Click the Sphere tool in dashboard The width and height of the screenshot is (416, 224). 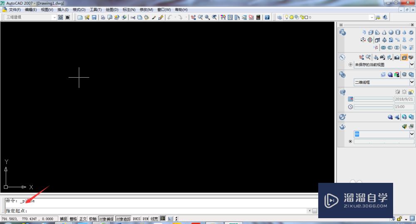pos(391,32)
